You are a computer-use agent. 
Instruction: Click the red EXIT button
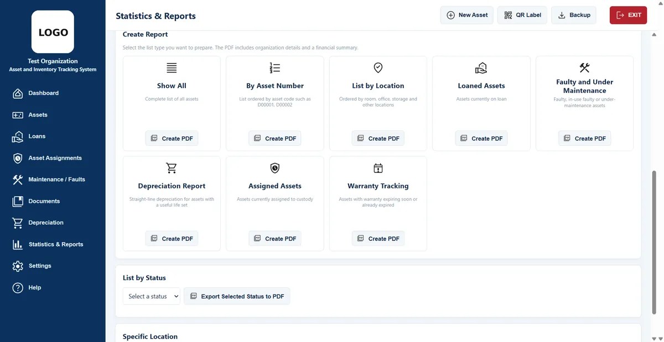628,15
